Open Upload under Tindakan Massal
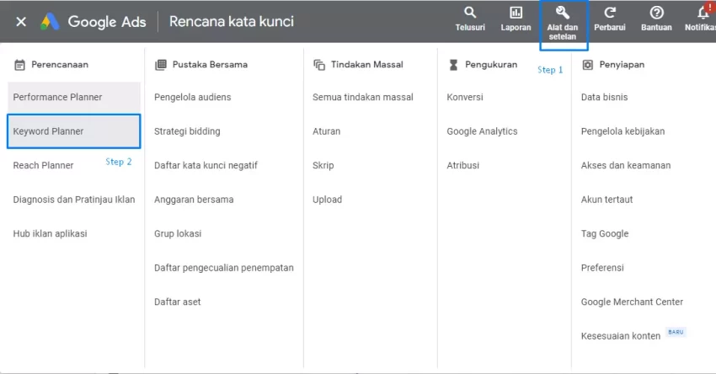716x374 pixels. (327, 200)
